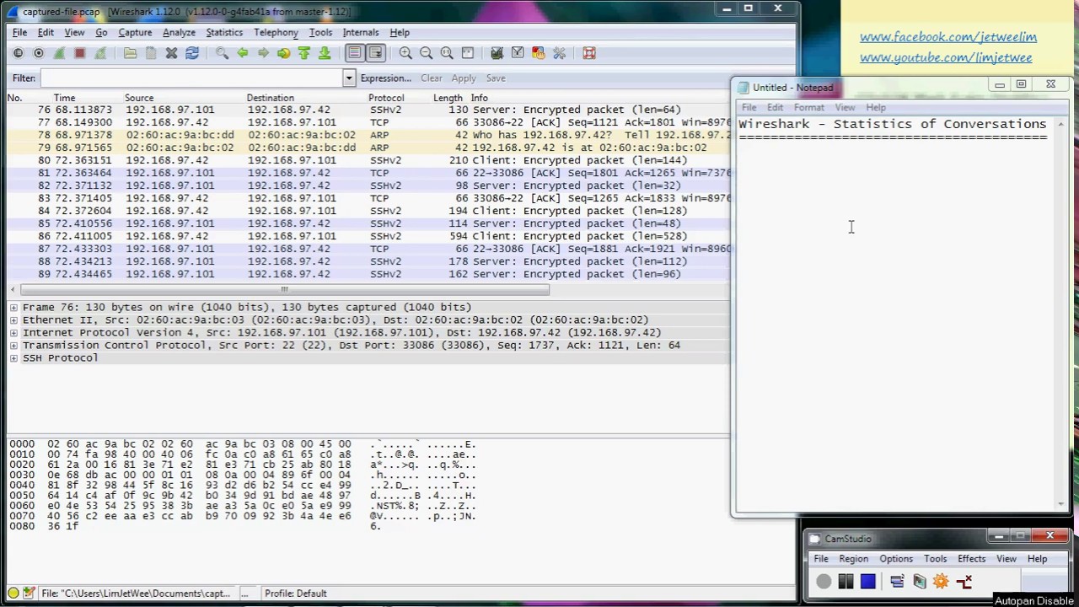Open Format menu in Notepad

(x=808, y=108)
